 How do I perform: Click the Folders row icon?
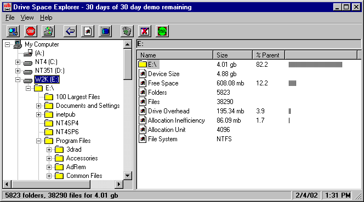(x=143, y=93)
